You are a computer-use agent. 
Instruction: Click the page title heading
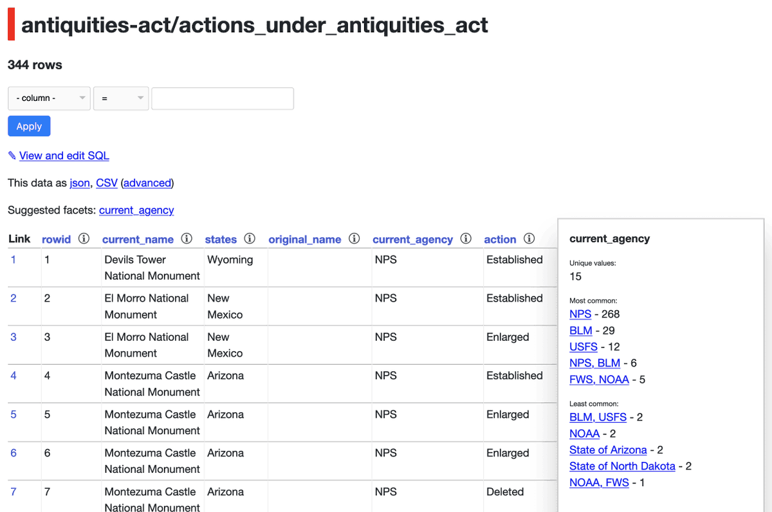[x=255, y=25]
